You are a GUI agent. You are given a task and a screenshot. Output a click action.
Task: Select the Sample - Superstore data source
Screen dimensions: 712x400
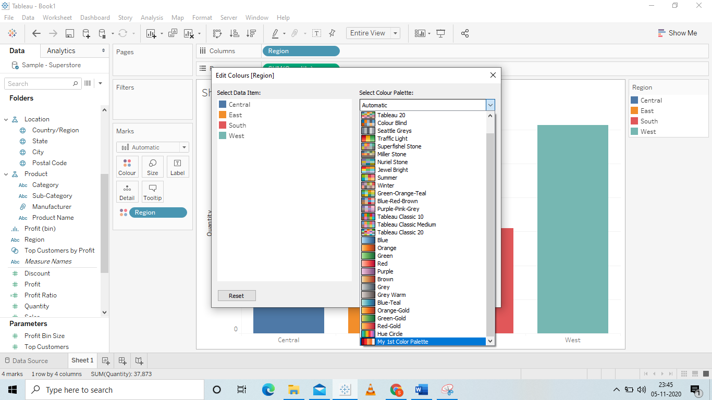[x=51, y=65]
